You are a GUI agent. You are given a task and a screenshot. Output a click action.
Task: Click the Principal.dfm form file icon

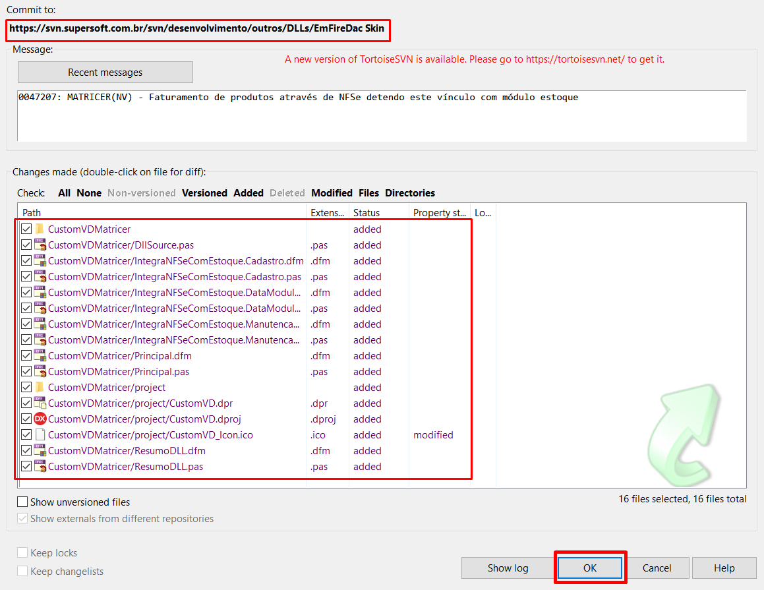tap(40, 356)
